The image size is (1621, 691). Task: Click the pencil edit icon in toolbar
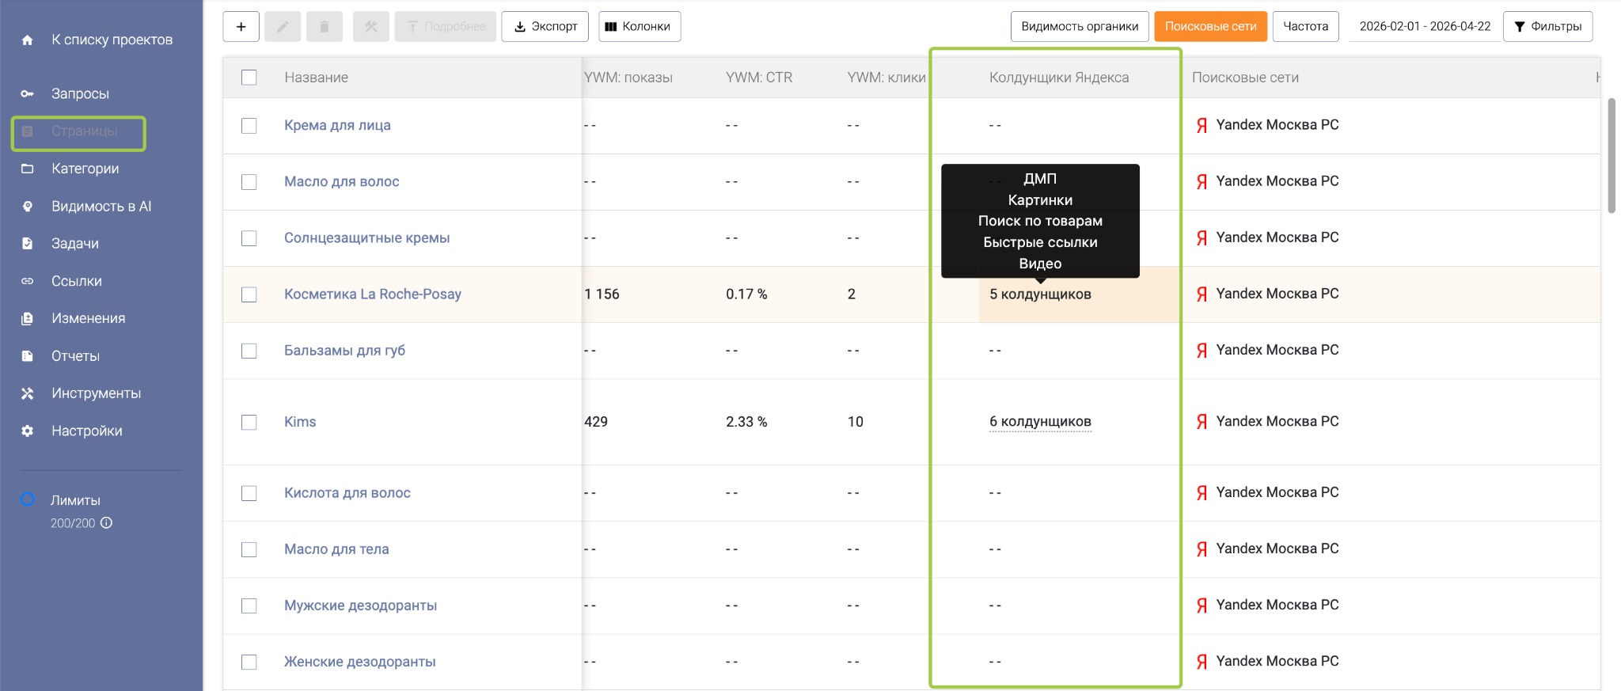[283, 26]
